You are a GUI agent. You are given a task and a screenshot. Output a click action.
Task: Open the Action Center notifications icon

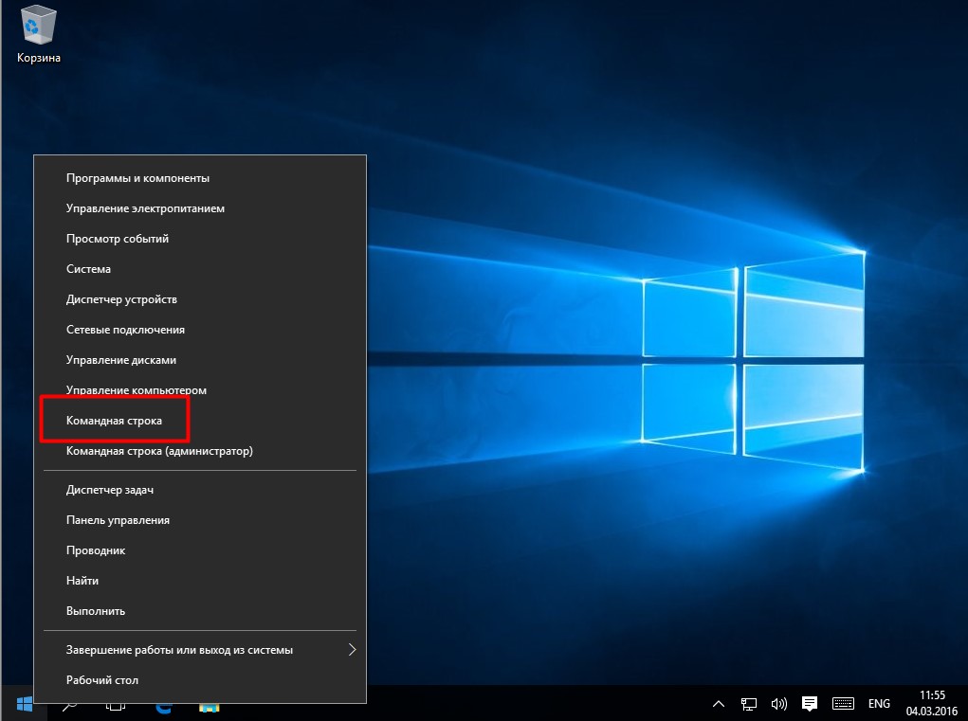pos(810,704)
